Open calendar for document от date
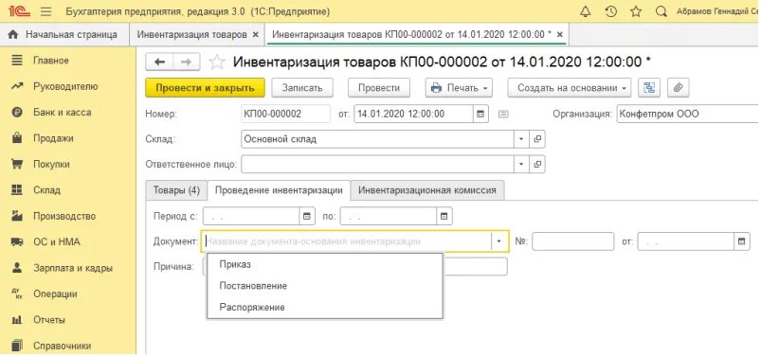The height and width of the screenshot is (356, 761). 741,241
